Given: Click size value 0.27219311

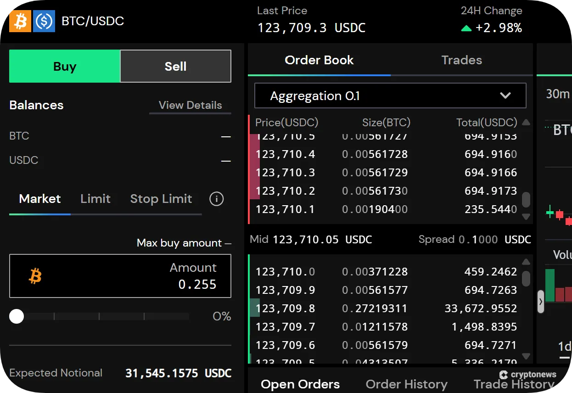Looking at the screenshot, I should (375, 309).
